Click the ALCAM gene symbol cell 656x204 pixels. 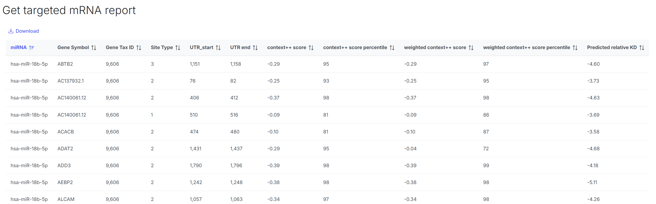click(x=66, y=199)
